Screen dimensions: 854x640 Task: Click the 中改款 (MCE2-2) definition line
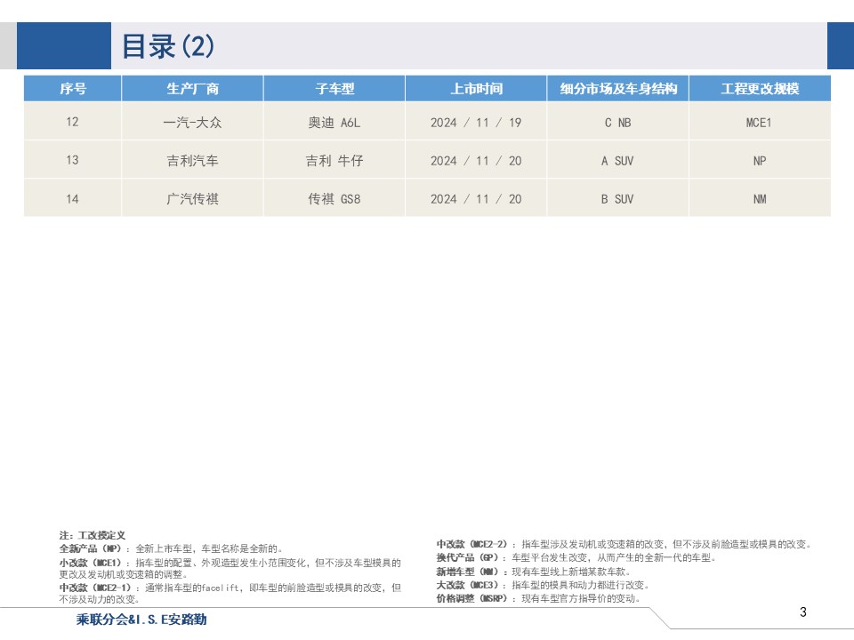point(624,544)
